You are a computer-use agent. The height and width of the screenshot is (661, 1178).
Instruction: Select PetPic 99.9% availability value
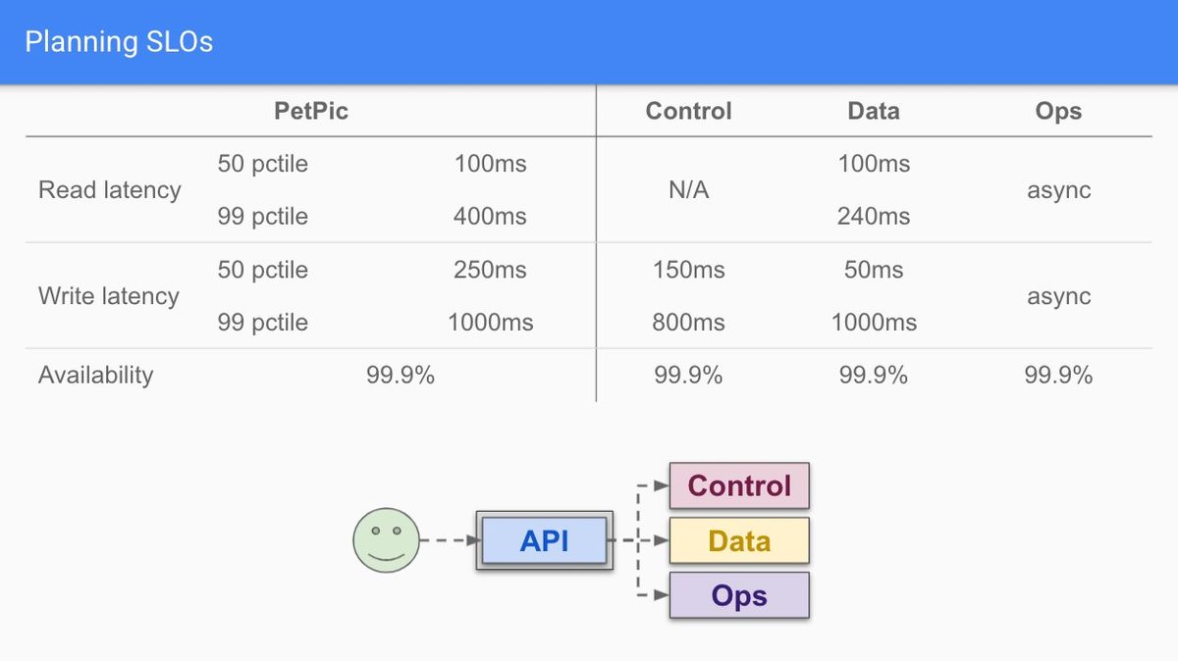click(401, 375)
